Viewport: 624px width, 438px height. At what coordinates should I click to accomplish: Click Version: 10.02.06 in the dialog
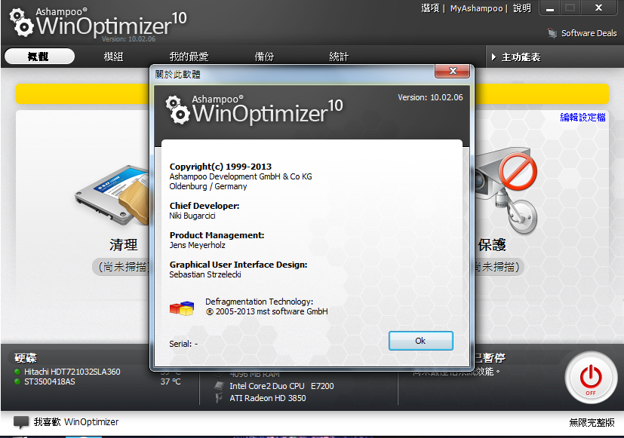point(430,97)
